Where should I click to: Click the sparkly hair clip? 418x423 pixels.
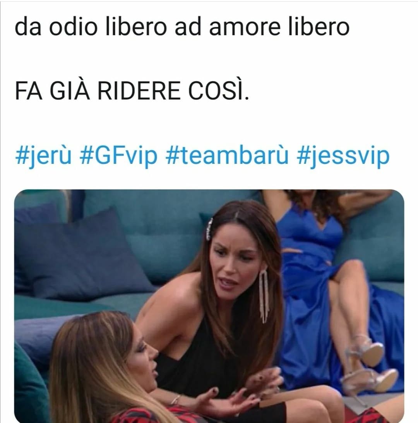pos(209,229)
